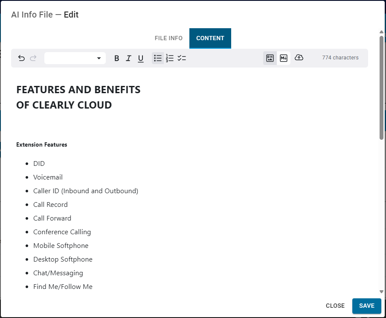Viewport: 386px width, 318px height.
Task: Upload content using the cloud upload icon
Action: point(299,58)
